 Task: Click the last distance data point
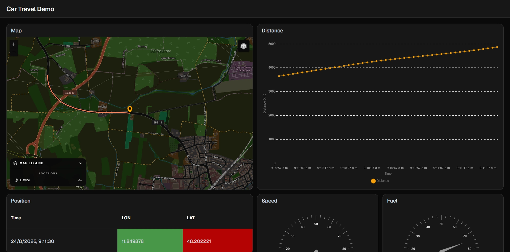[x=497, y=47]
